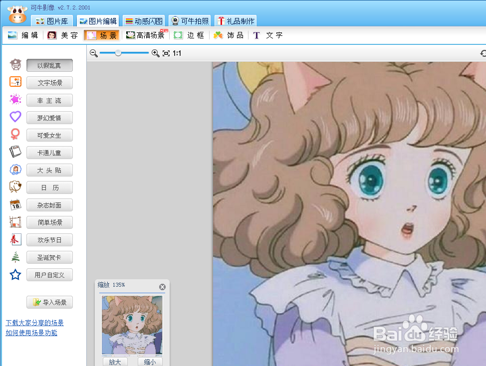Click the orange text-scene icon beside 文字场景
The height and width of the screenshot is (366, 486).
coord(15,82)
